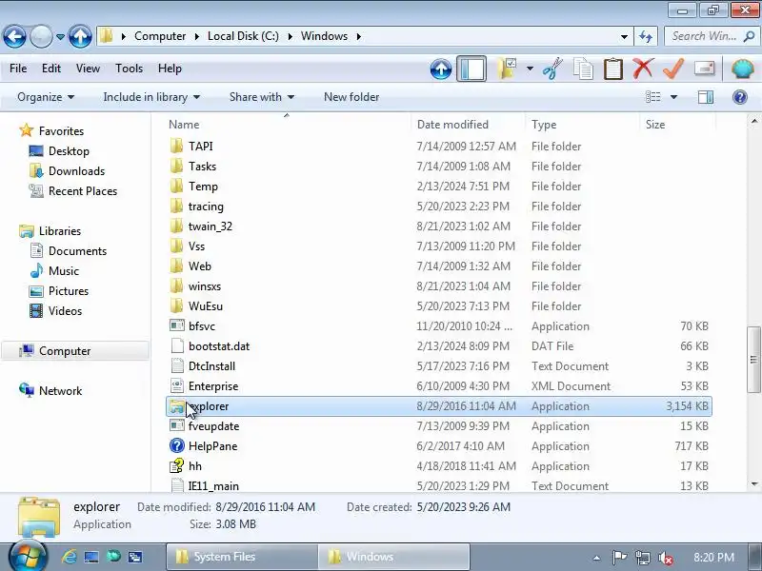This screenshot has width=762, height=571.
Task: Click the Cut scissors icon
Action: [553, 69]
